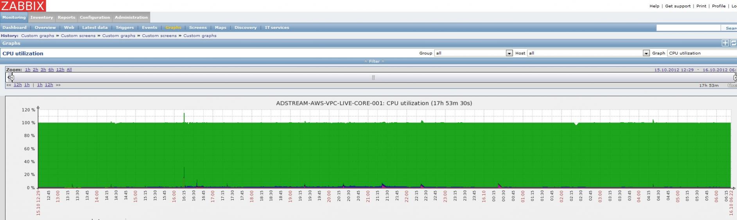The height and width of the screenshot is (220, 737).
Task: Move back 12h using link beside ««
Action: pos(18,85)
